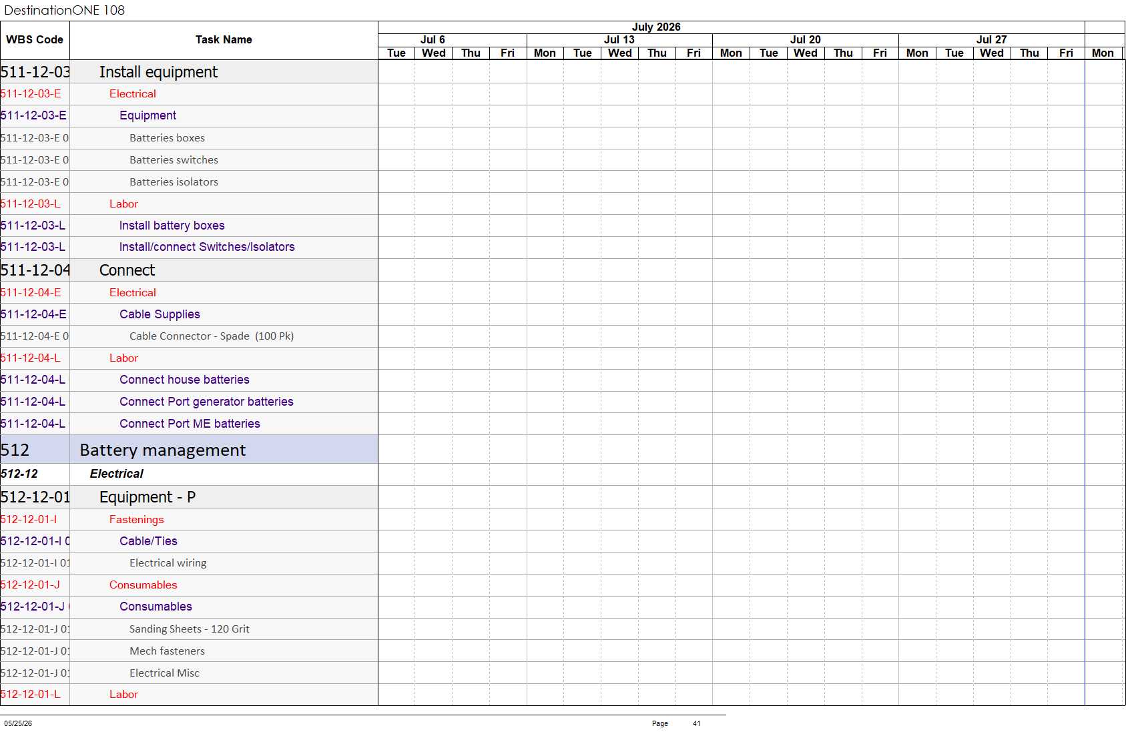The height and width of the screenshot is (732, 1126).
Task: Click the Mon header under Jul 27
Action: pos(917,53)
